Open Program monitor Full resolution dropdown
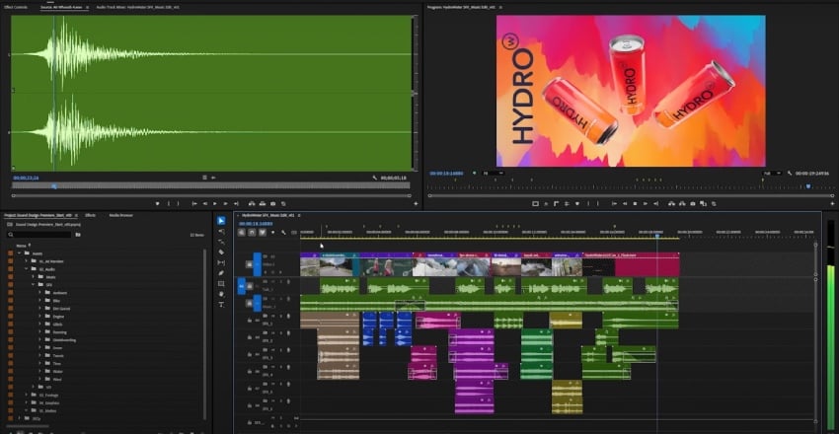 772,174
